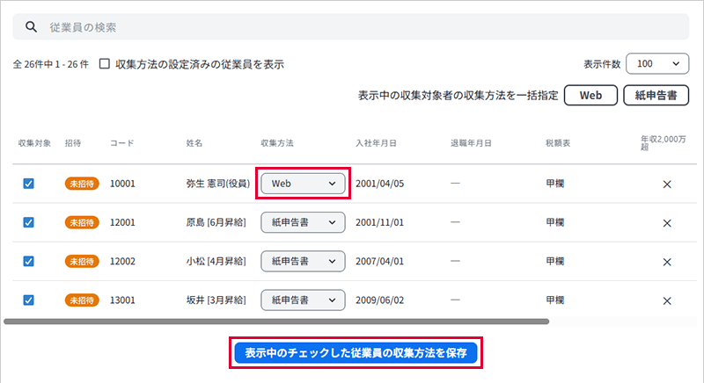Image resolution: width=704 pixels, height=383 pixels.
Task: Click the X icon in row 10001
Action: coord(666,184)
